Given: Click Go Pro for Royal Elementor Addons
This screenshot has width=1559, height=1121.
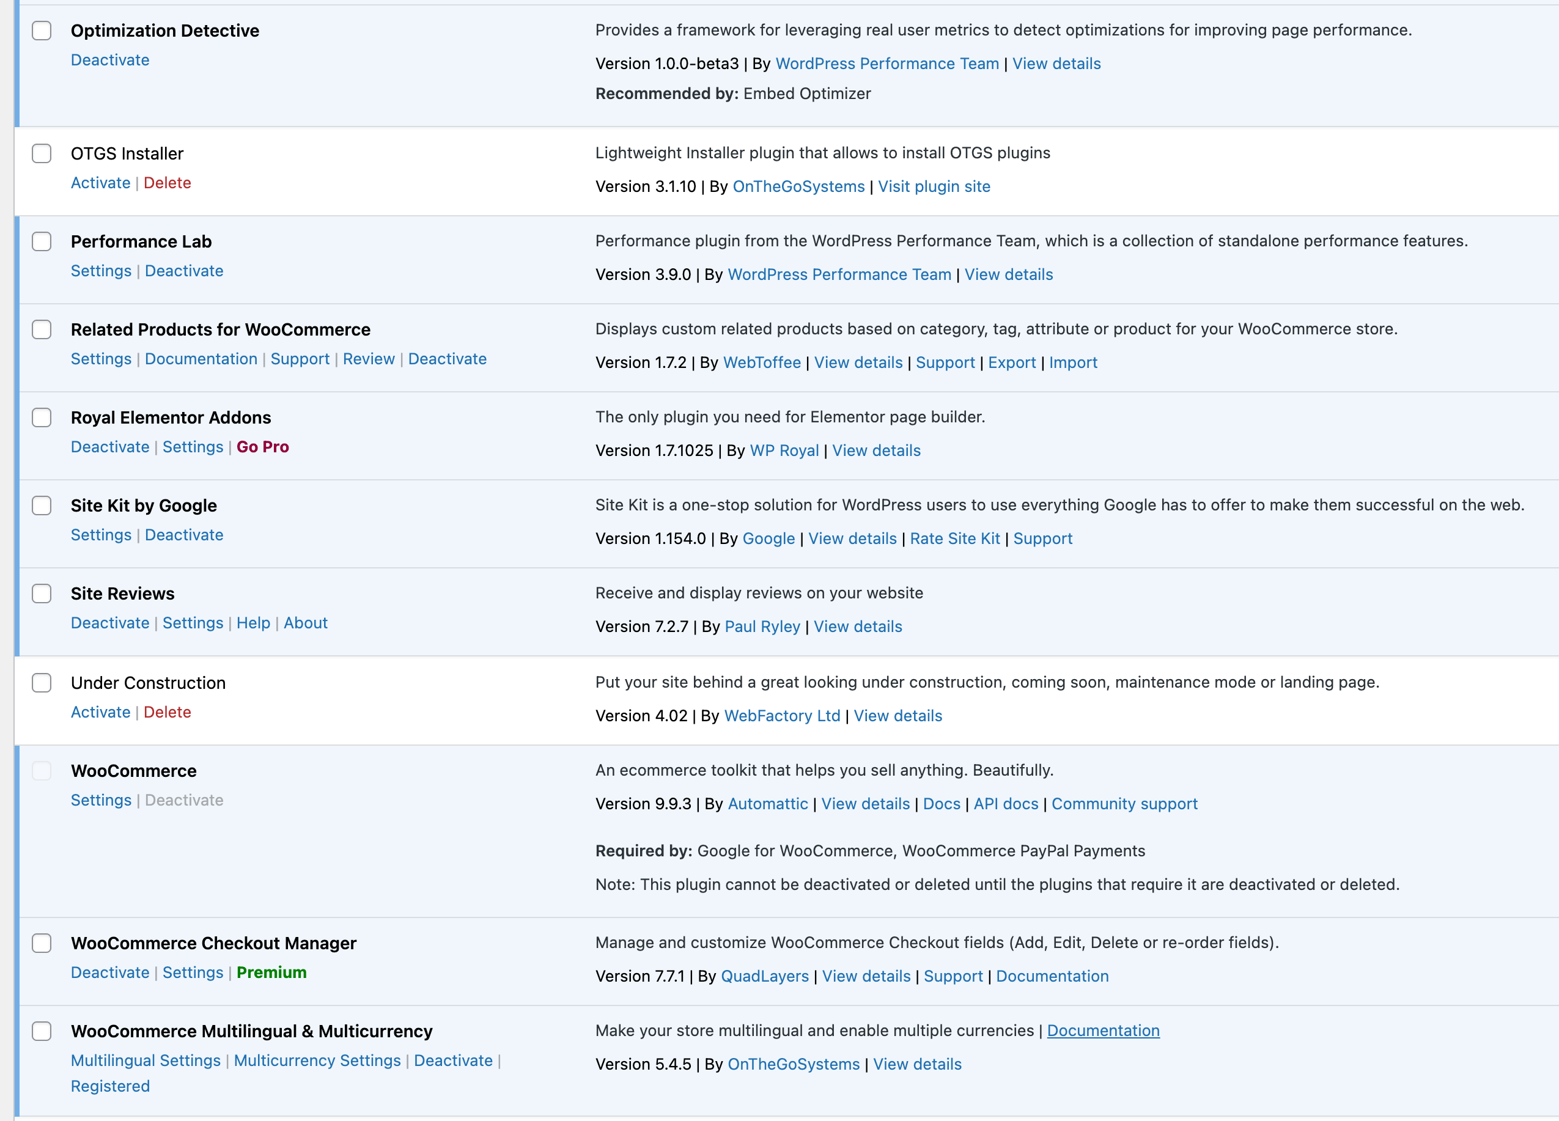Looking at the screenshot, I should click(262, 447).
